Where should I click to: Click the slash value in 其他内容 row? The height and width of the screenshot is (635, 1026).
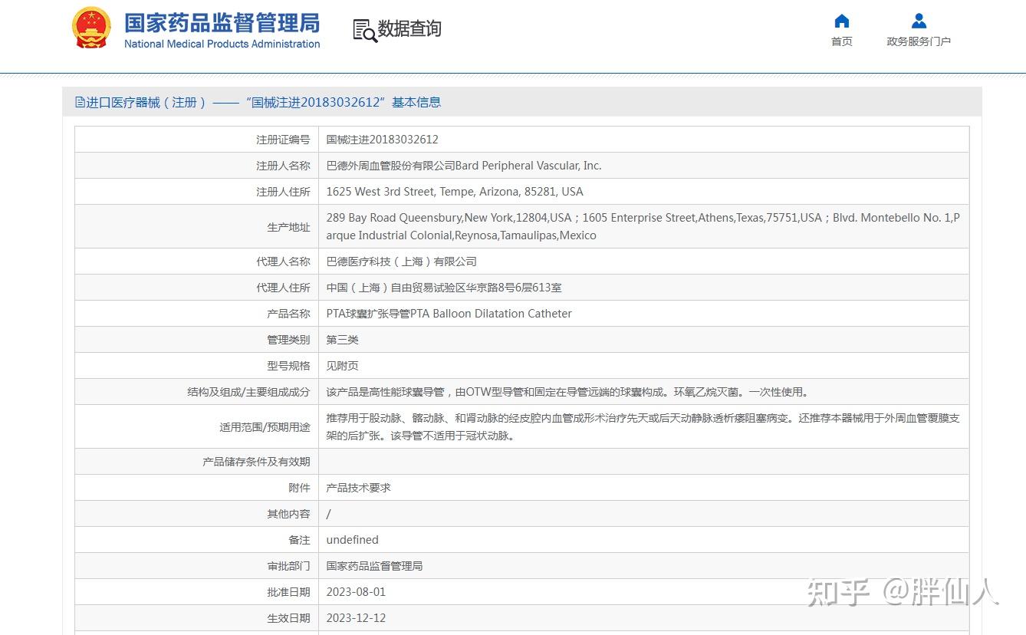click(x=328, y=514)
